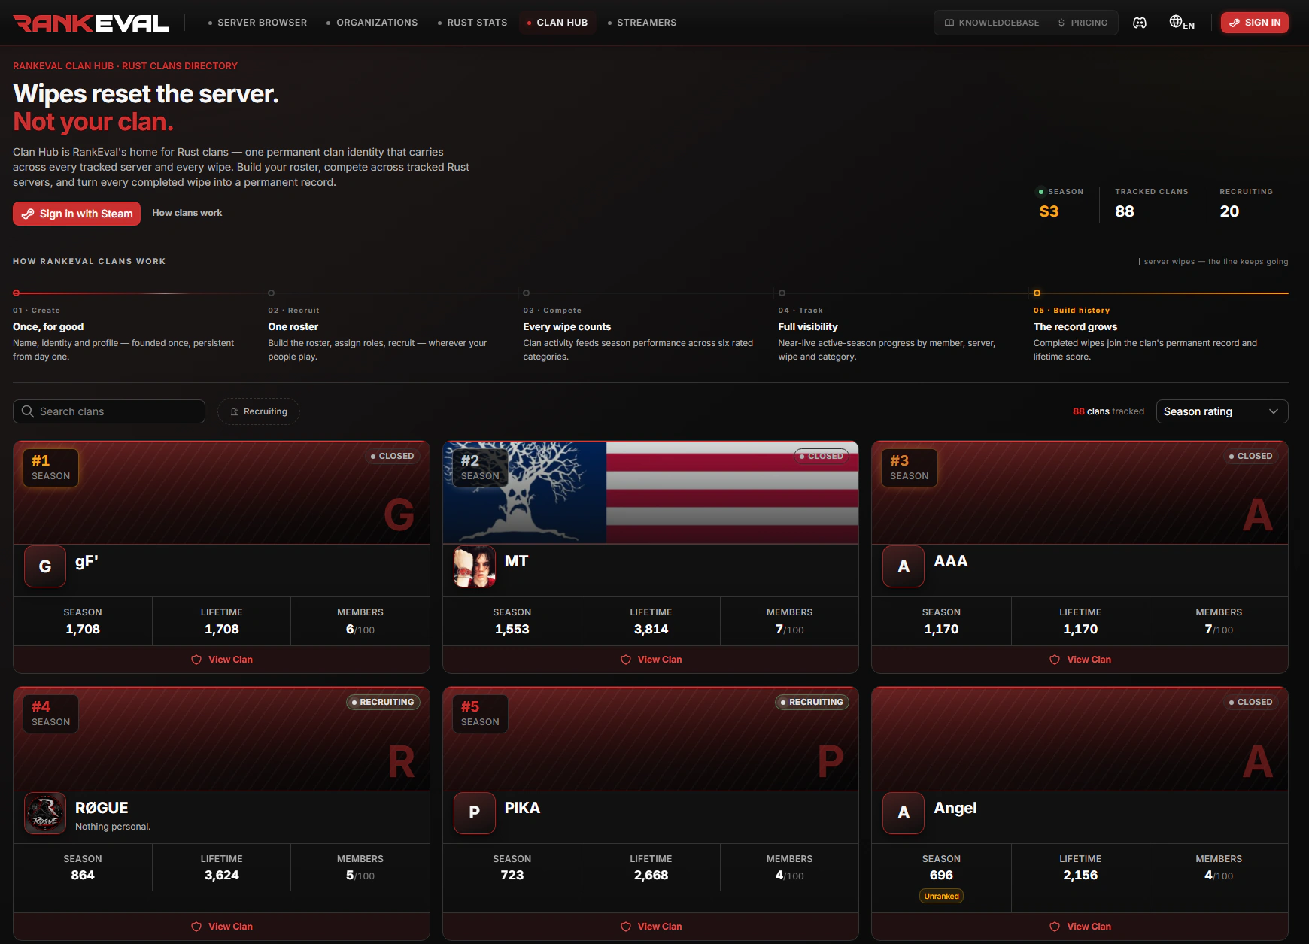Click 'Nothing personal.' clan tagline
Image resolution: width=1309 pixels, height=944 pixels.
113,827
